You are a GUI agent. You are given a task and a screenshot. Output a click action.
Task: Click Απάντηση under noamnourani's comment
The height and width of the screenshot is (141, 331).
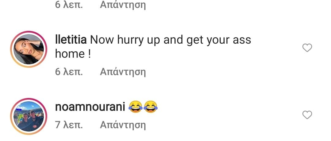pyautogui.click(x=123, y=125)
